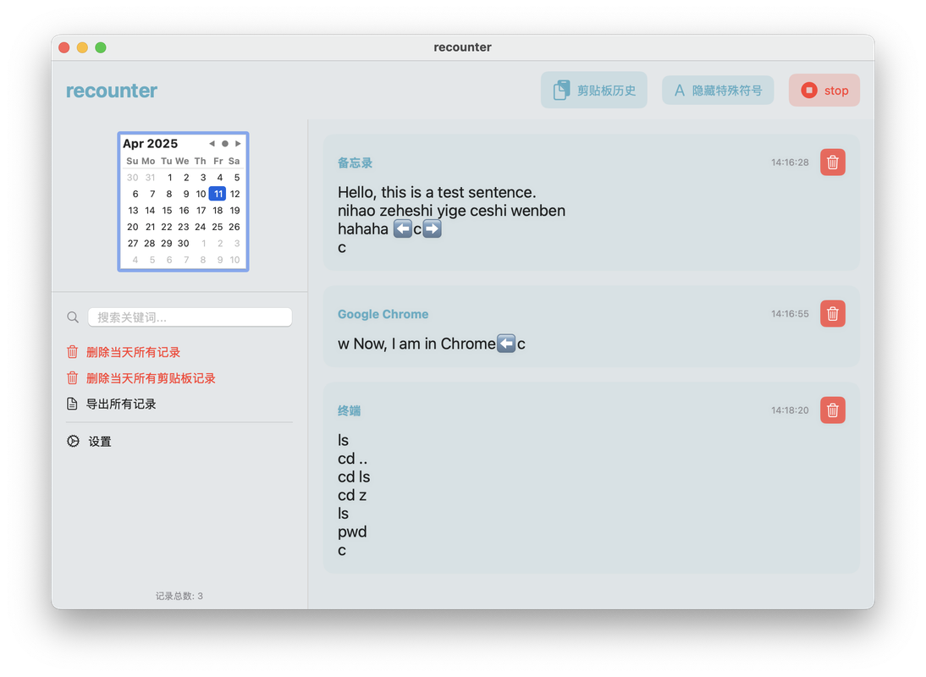Go to next month in calendar
This screenshot has height=677, width=926.
click(238, 143)
